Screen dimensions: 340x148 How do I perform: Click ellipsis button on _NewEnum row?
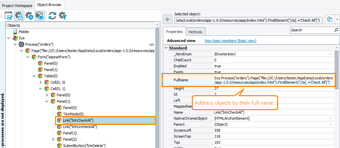tap(330, 54)
